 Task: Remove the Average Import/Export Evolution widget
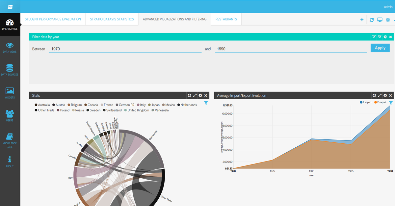[390, 95]
